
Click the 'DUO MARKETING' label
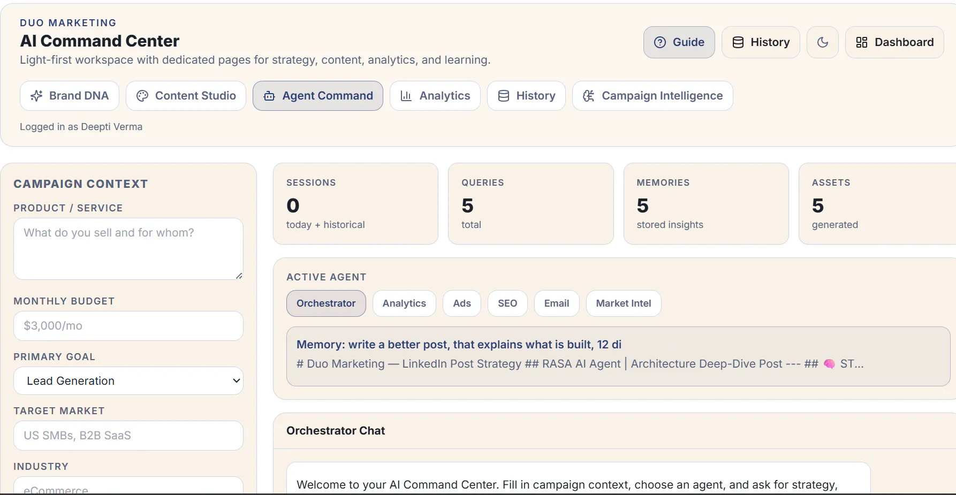point(68,23)
